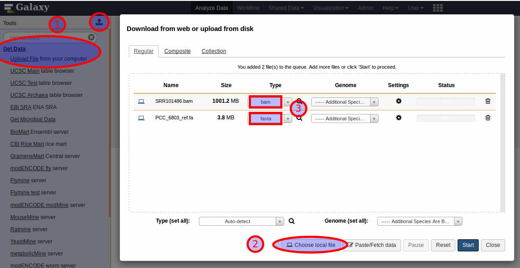The image size is (520, 268).
Task: Click the 3.8 MB size cell
Action: coord(226,118)
